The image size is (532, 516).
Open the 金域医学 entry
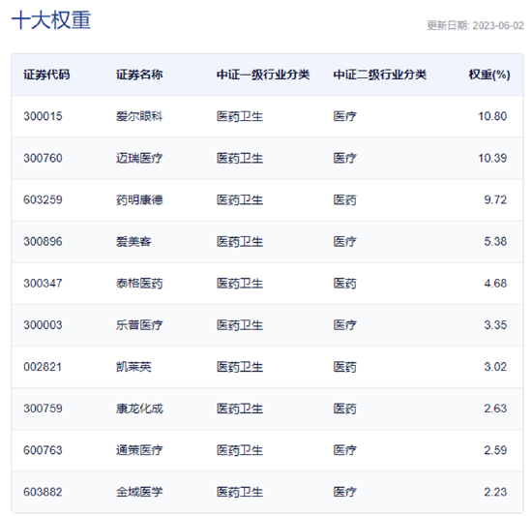(139, 492)
